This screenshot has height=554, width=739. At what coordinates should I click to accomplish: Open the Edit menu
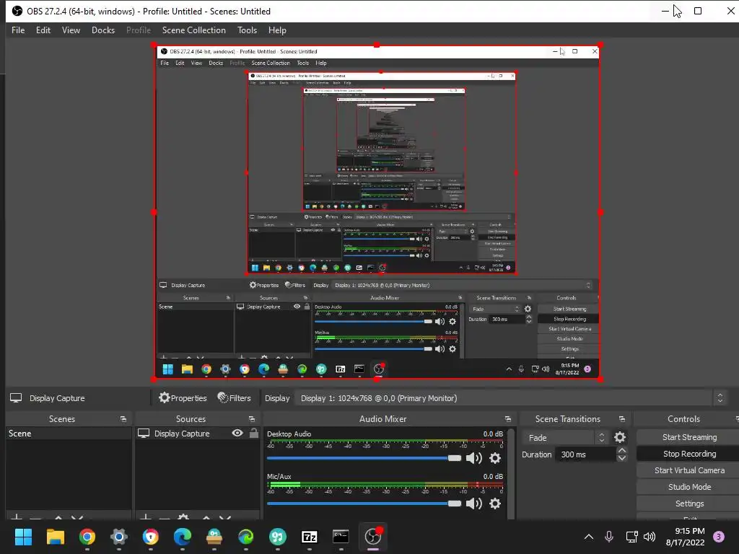pyautogui.click(x=43, y=30)
